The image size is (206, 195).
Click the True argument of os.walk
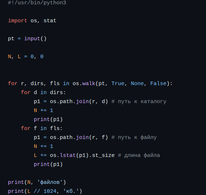118,83
